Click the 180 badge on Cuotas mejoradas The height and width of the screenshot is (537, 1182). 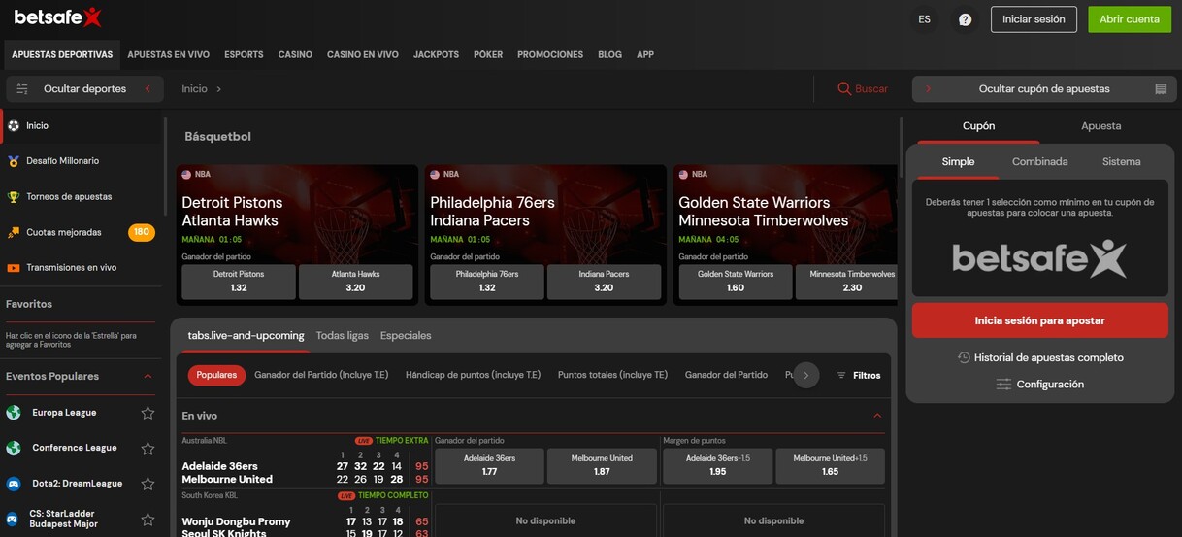tap(142, 233)
